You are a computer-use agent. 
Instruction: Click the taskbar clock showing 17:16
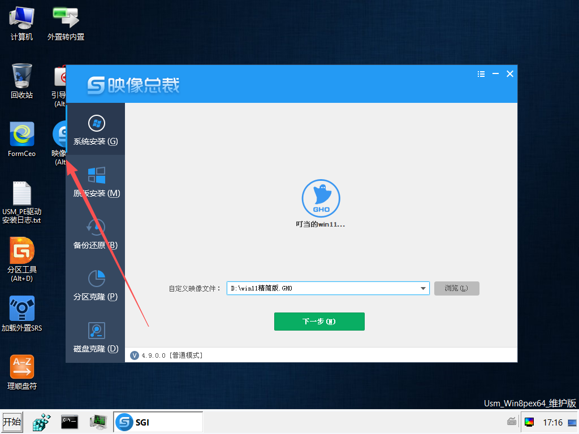click(x=554, y=422)
